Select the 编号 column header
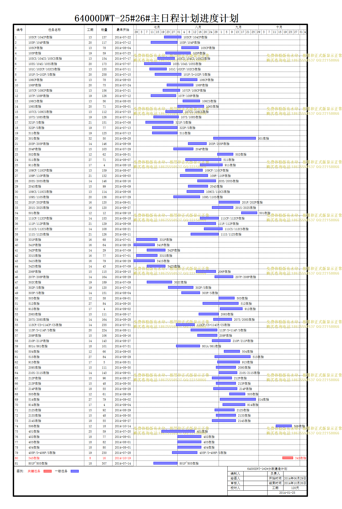The image size is (342, 509). point(20,30)
